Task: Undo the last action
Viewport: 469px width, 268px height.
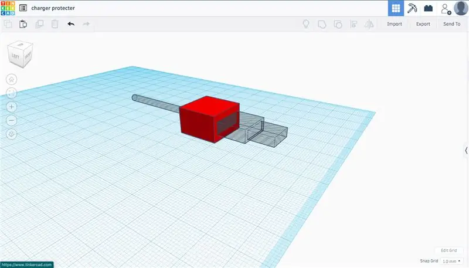Action: pos(71,24)
